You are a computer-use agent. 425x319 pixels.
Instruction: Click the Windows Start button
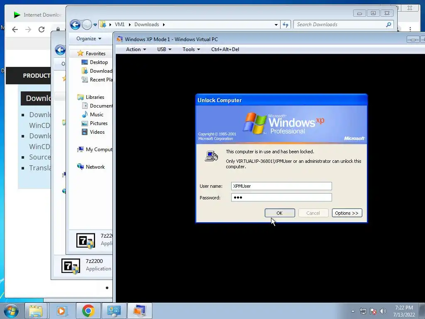click(11, 311)
